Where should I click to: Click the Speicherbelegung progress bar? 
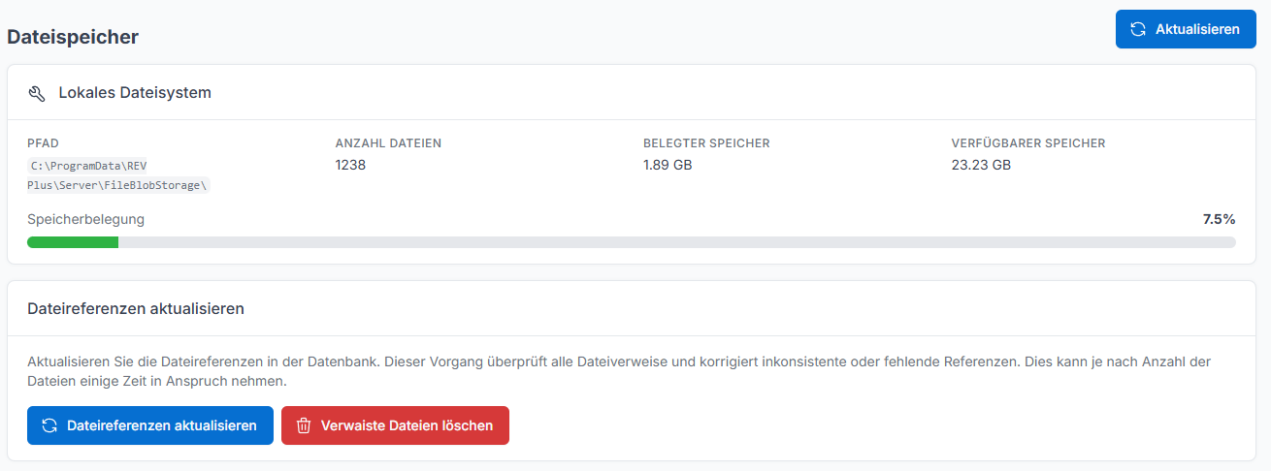pos(632,242)
